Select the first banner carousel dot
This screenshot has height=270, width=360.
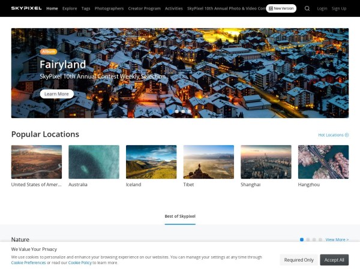[170, 111]
